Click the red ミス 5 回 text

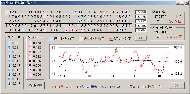click(174, 21)
